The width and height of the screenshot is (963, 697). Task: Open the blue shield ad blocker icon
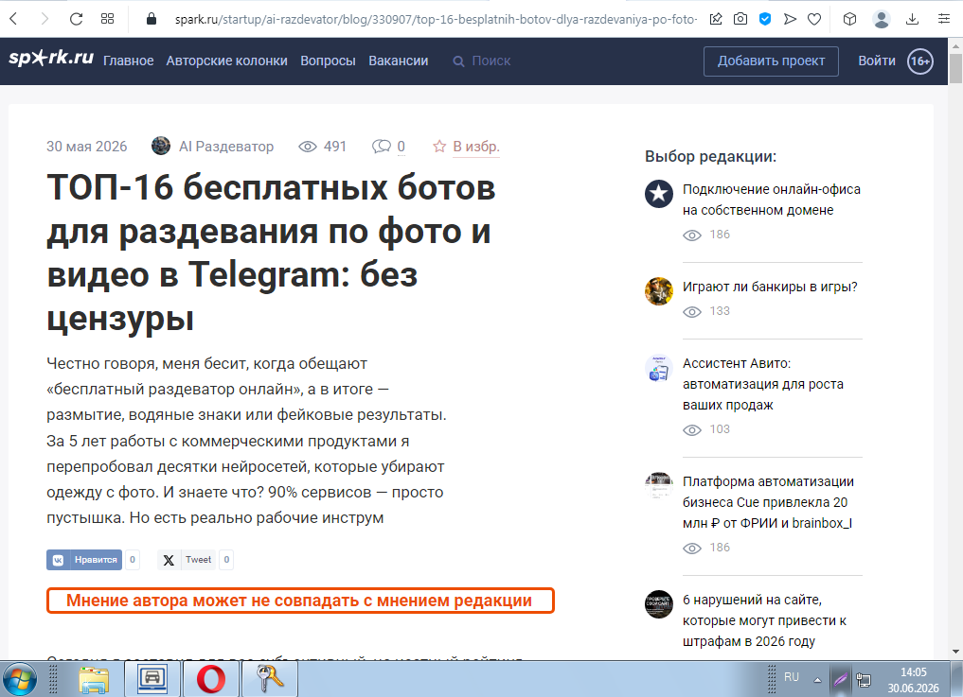point(765,19)
